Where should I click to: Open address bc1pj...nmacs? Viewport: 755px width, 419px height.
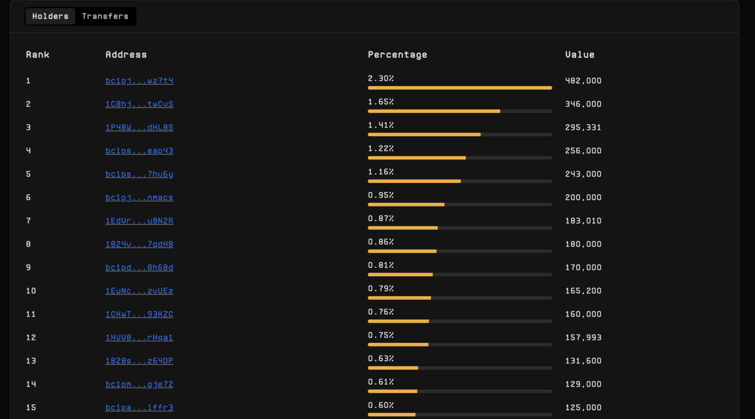pos(139,197)
